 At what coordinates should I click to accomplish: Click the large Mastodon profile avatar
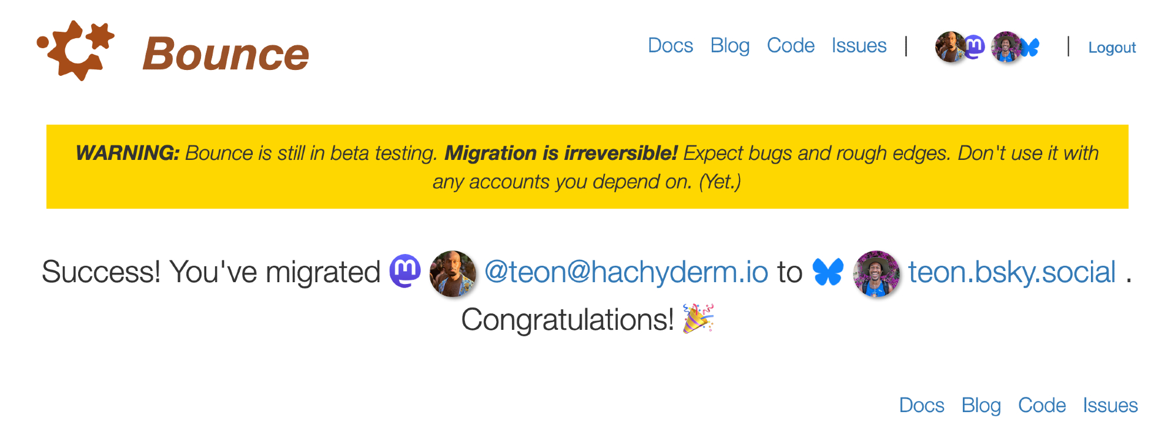[453, 273]
